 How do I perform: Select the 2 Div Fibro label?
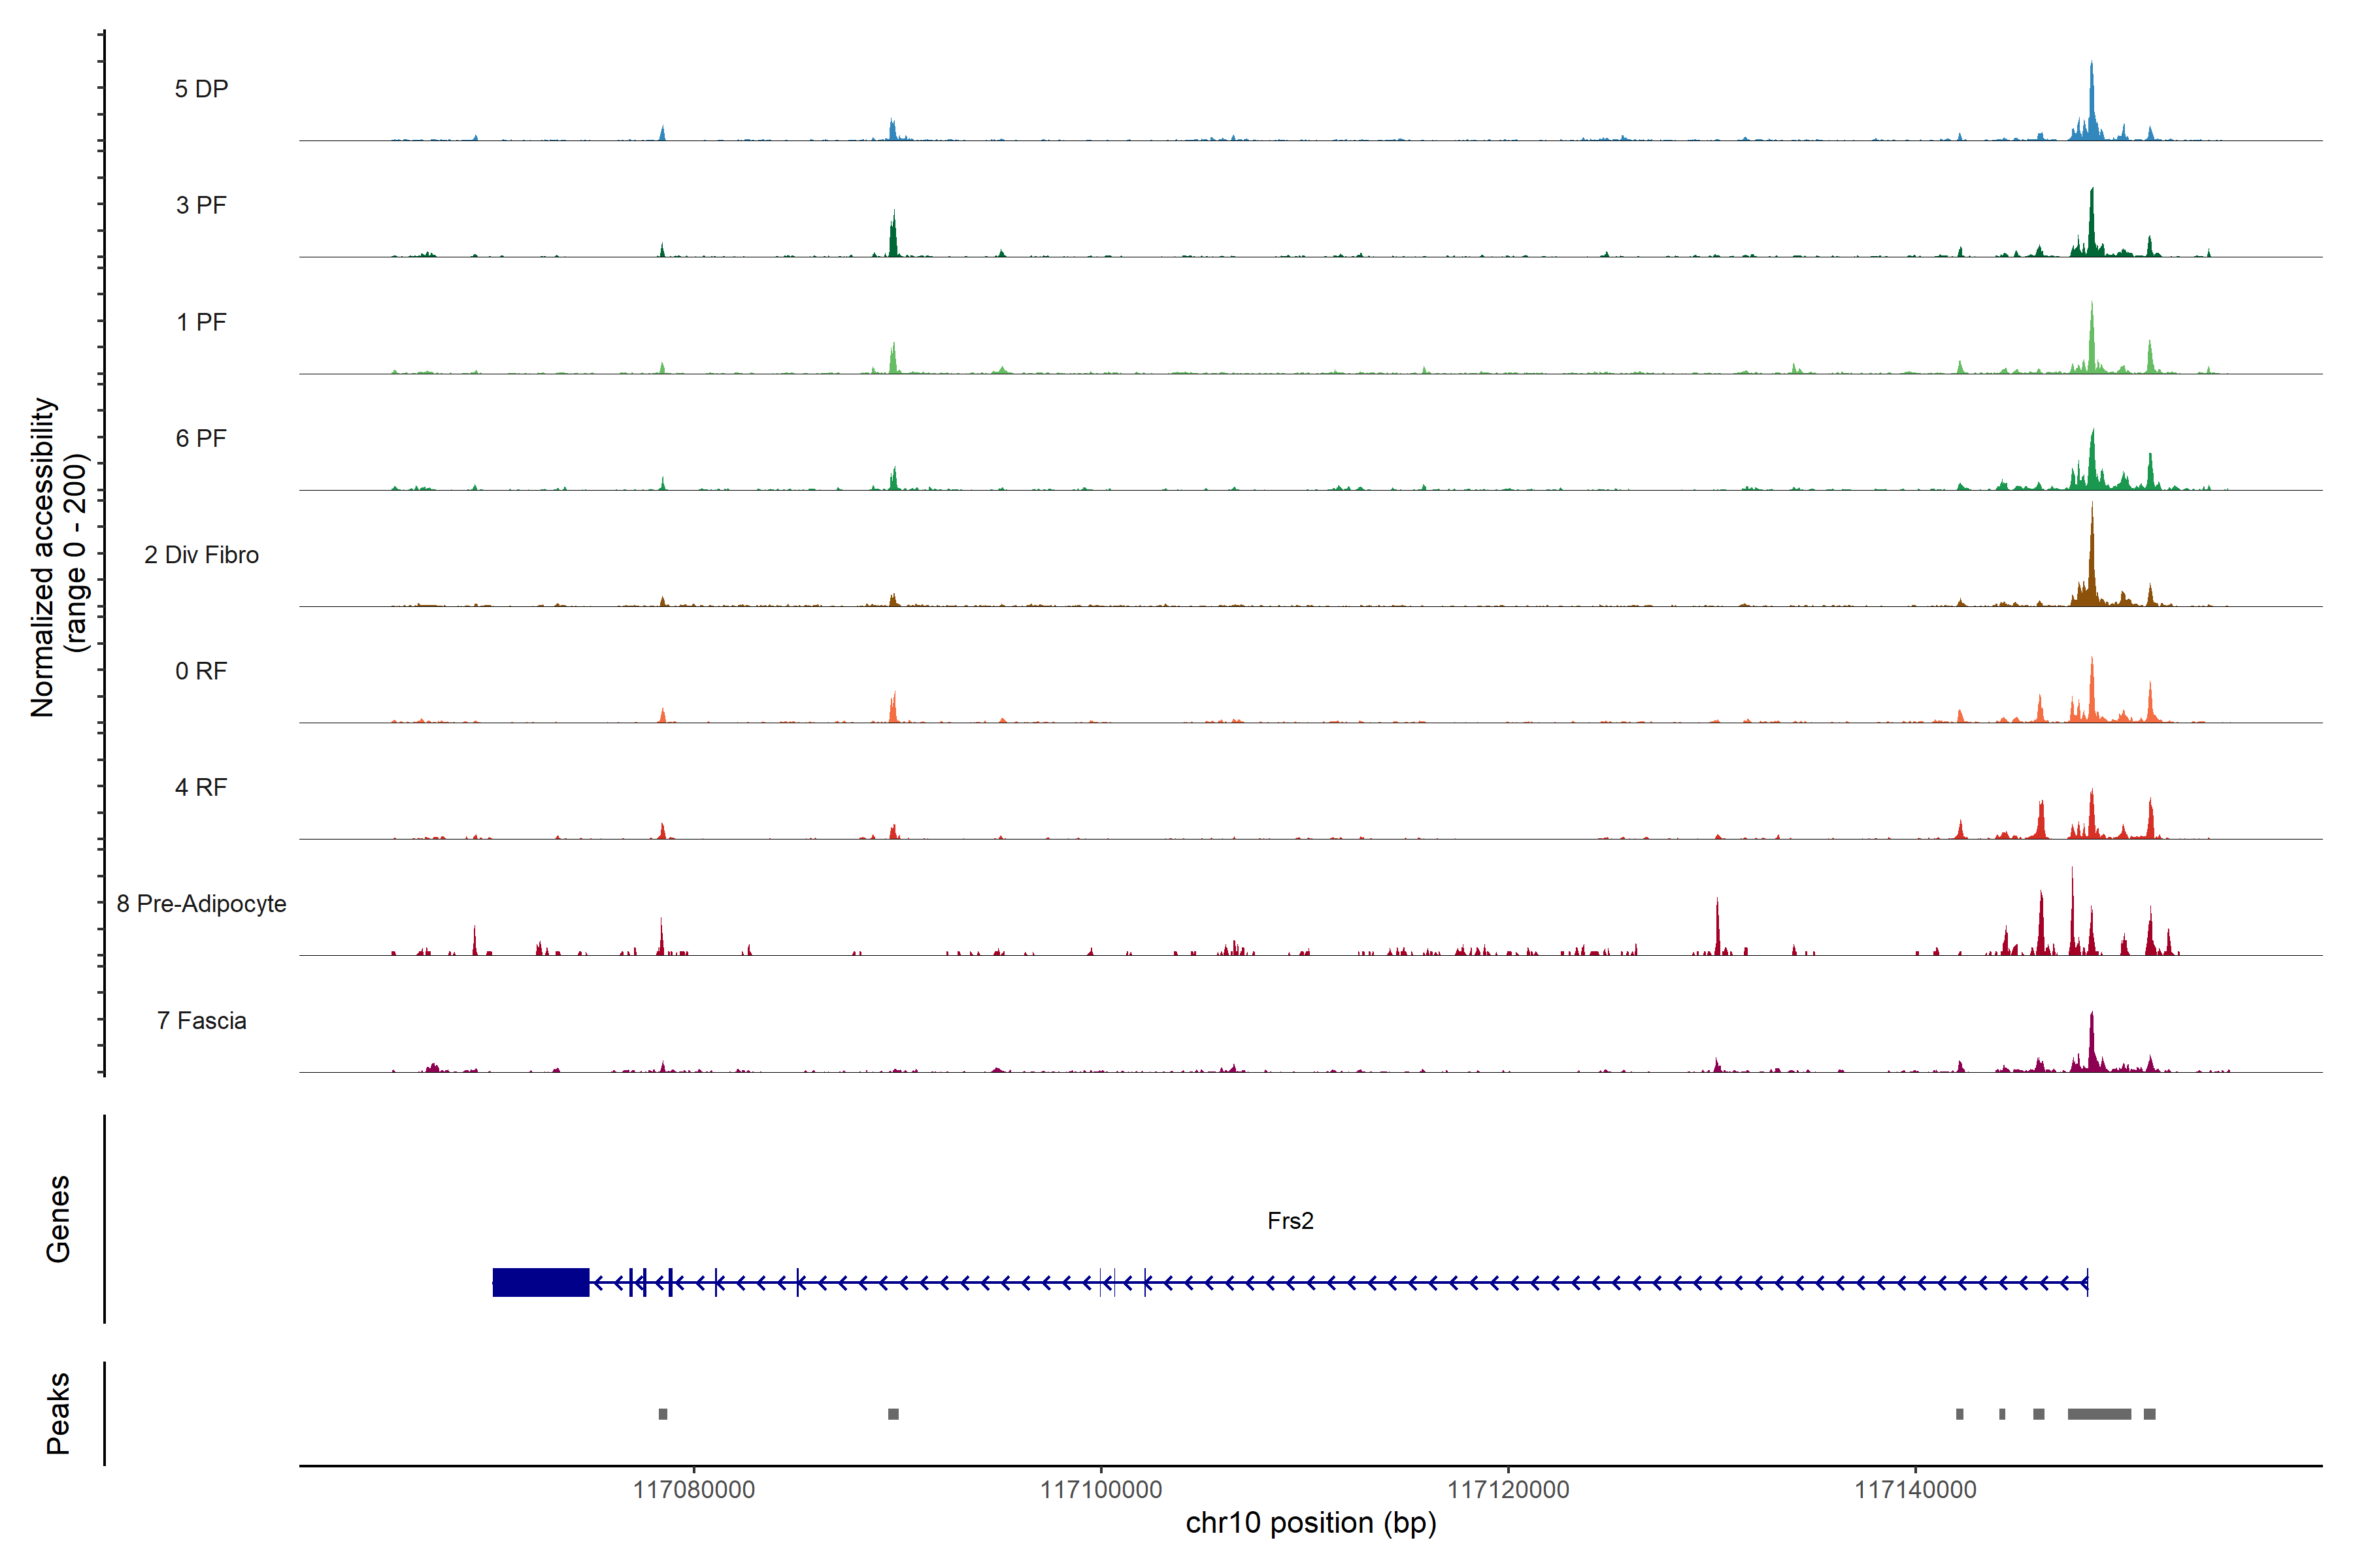[201, 555]
